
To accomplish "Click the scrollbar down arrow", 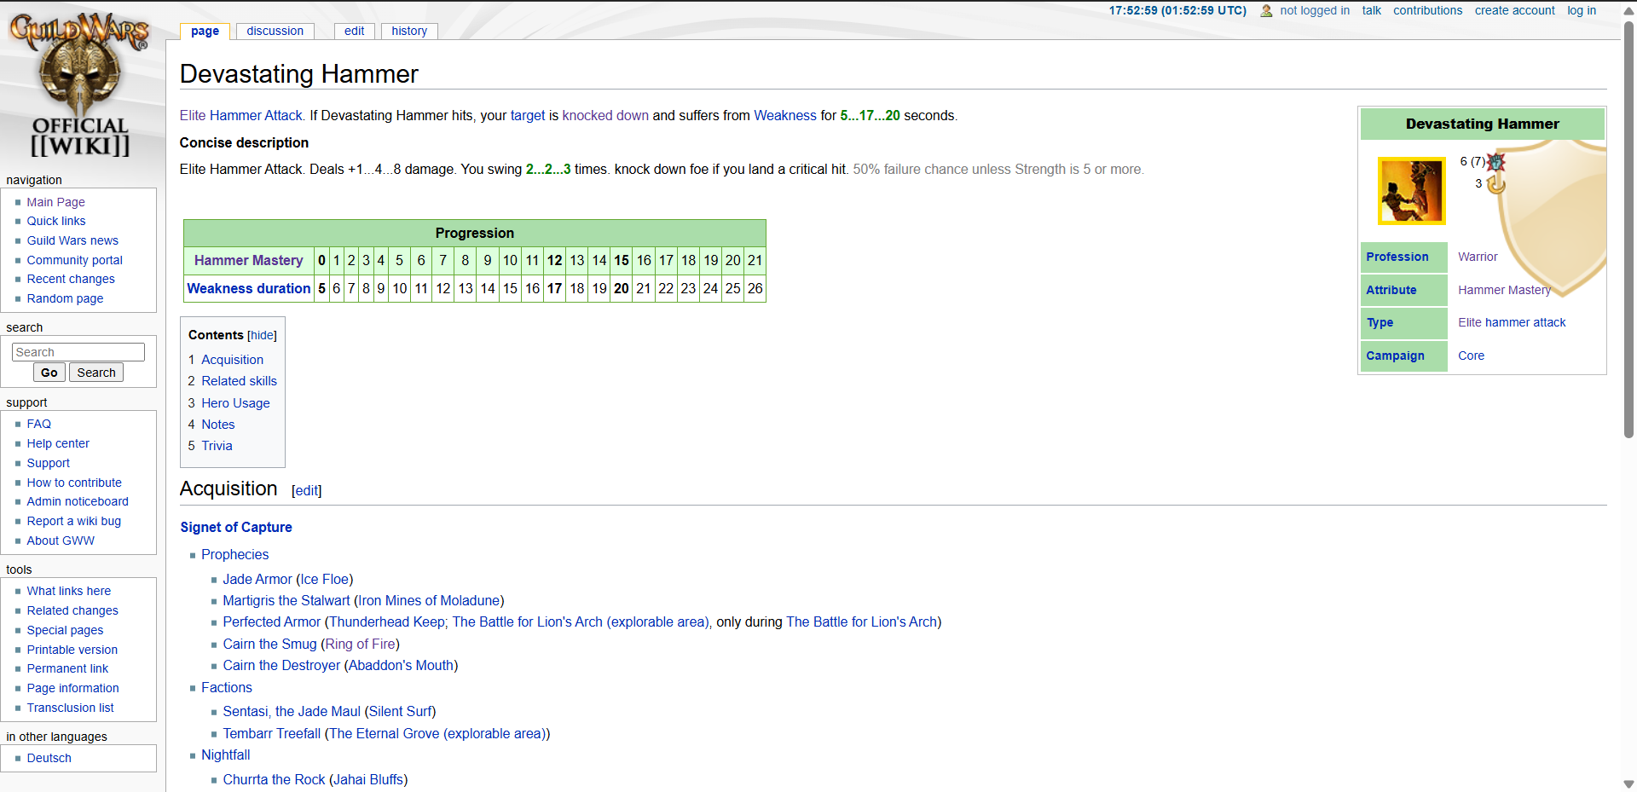I will 1628,784.
